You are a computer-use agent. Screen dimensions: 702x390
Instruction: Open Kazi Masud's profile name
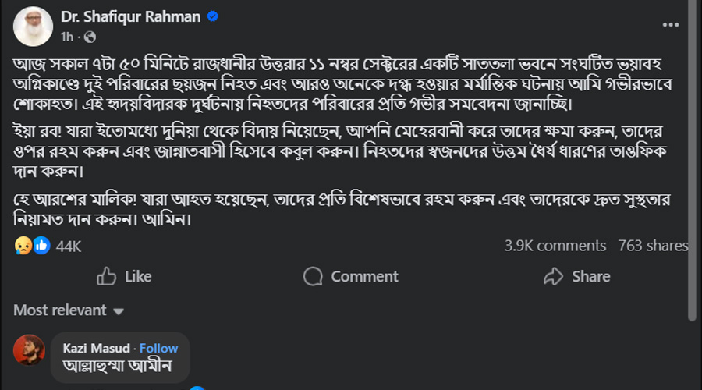coord(97,348)
